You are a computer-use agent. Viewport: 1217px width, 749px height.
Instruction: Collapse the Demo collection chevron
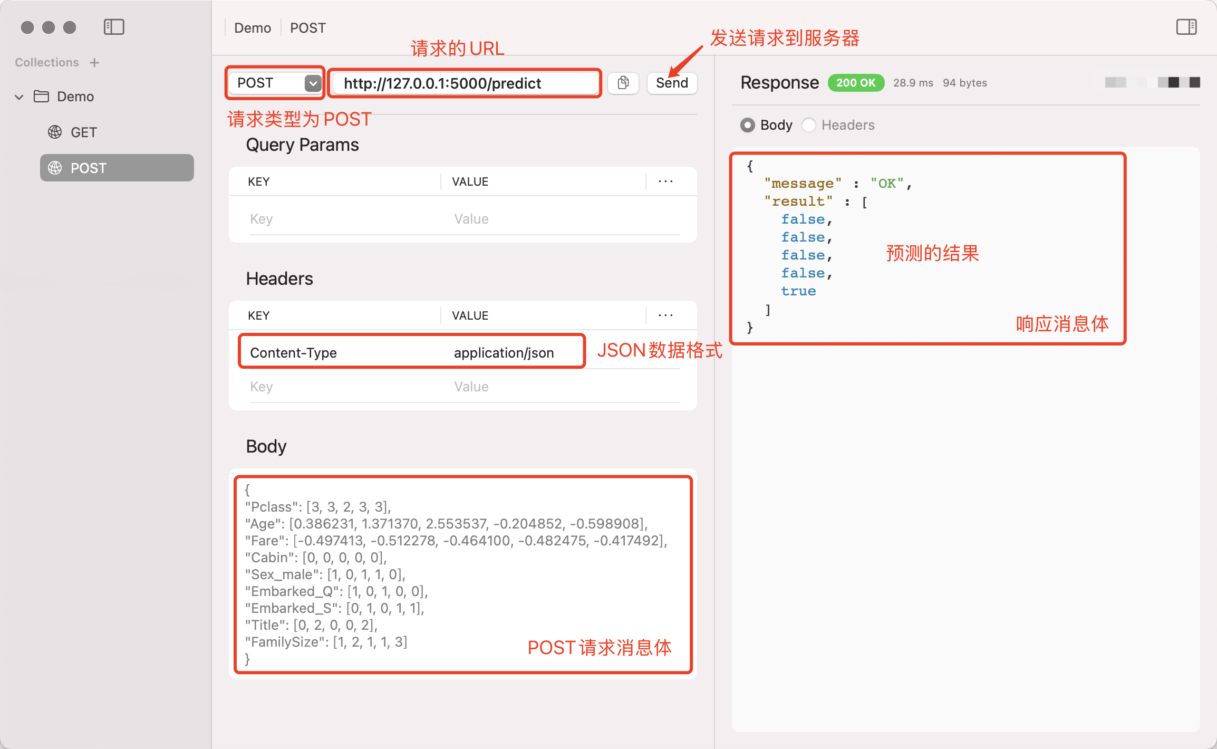(x=20, y=97)
